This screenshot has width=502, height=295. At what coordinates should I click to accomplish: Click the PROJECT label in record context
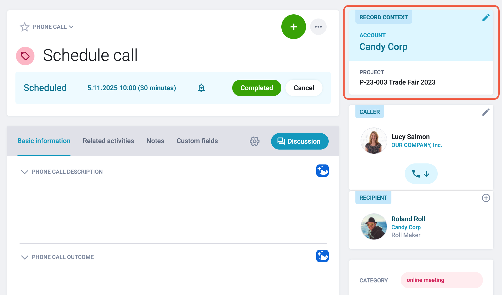tap(372, 72)
